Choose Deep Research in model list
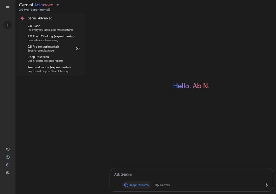 pyautogui.click(x=52, y=59)
